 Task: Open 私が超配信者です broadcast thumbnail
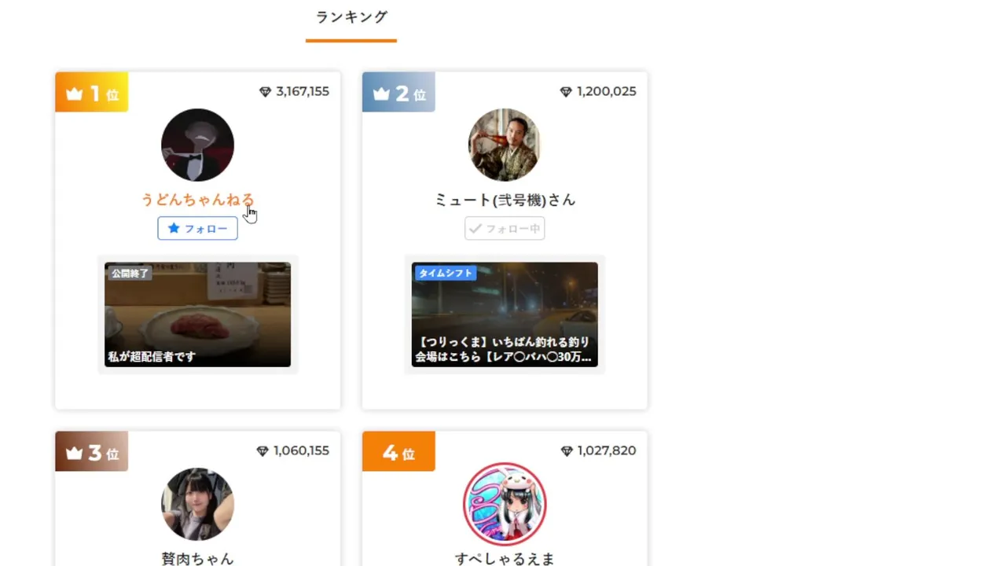point(197,314)
